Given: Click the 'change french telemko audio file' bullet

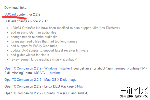Looking at the screenshot, I should pyautogui.click(x=34, y=37).
